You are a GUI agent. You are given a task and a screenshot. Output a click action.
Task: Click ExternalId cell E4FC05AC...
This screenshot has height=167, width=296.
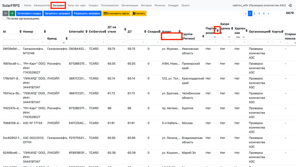(77, 123)
